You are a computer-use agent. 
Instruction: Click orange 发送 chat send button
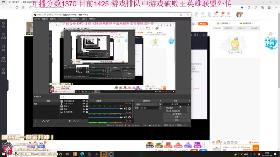click(x=256, y=148)
